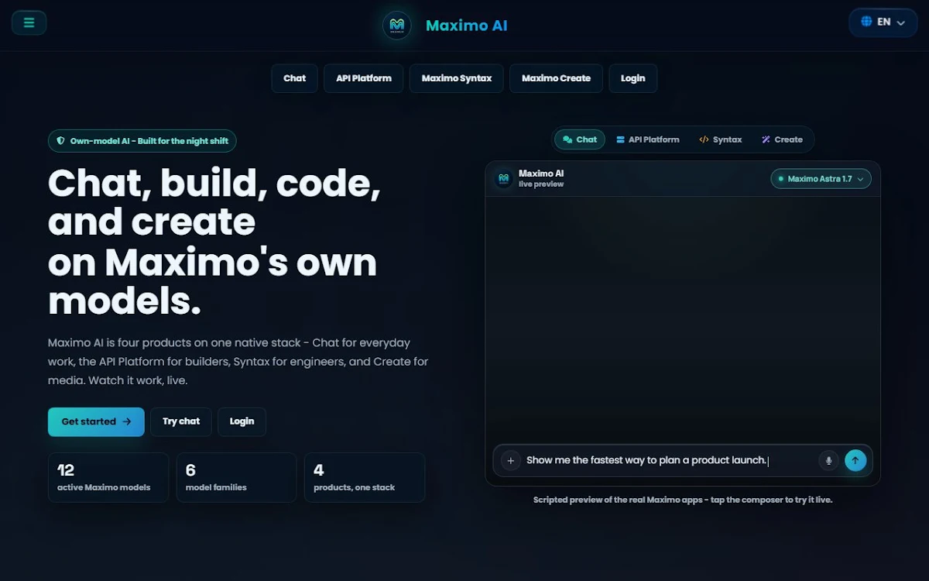Open the Chat nav button
Viewport: 929px width, 581px height.
(294, 78)
